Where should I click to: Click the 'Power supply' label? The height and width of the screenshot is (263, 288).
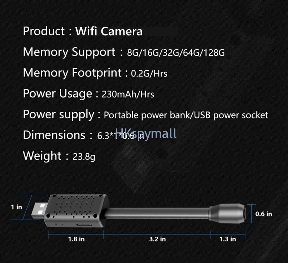(x=58, y=115)
